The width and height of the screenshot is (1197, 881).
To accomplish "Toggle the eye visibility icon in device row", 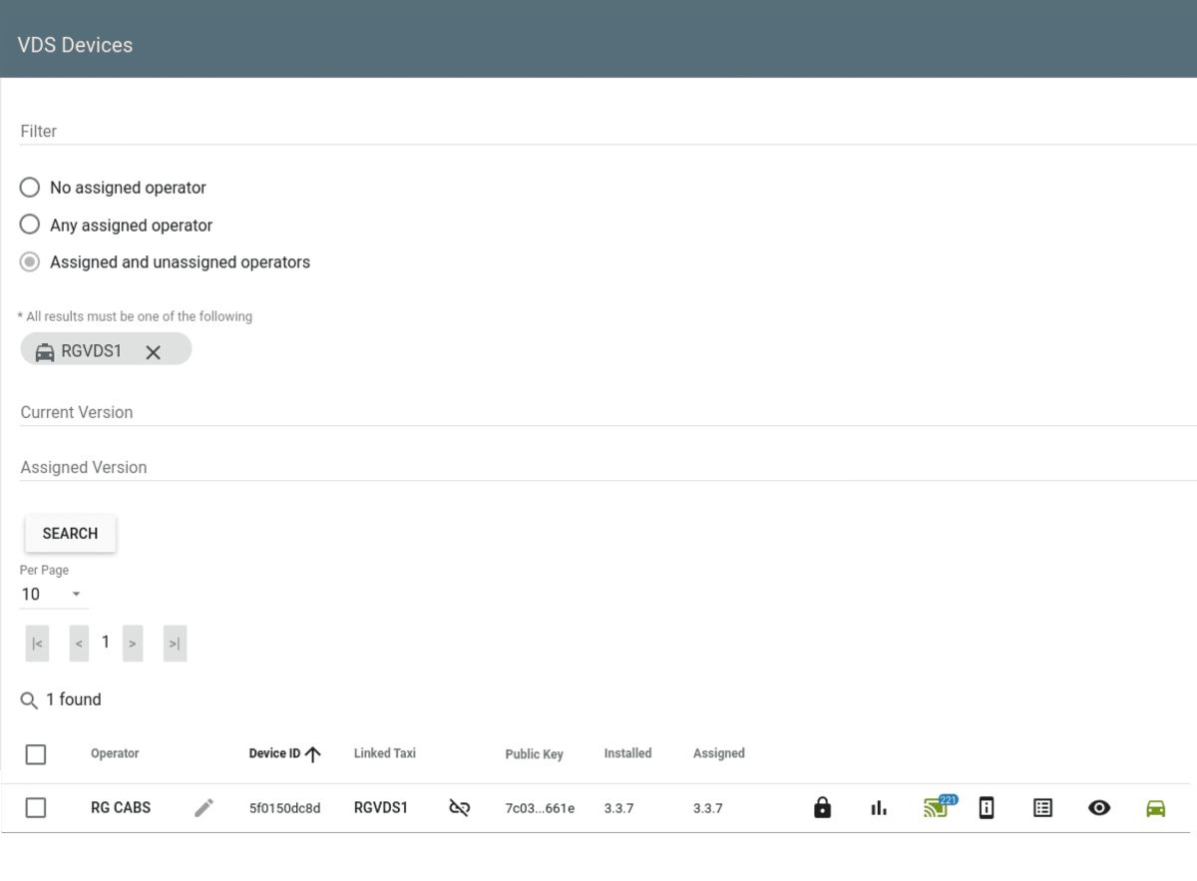I will coord(1099,808).
